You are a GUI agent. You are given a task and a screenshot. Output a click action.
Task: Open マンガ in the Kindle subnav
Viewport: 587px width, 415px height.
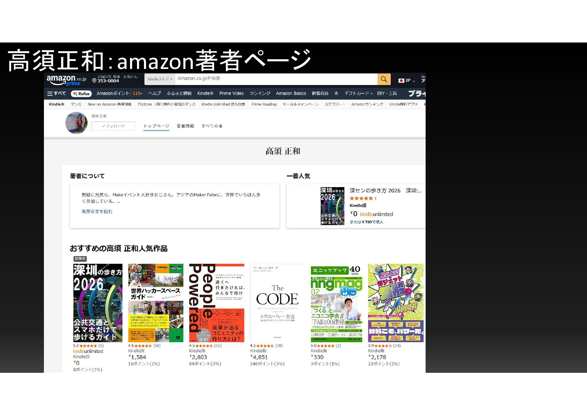76,104
